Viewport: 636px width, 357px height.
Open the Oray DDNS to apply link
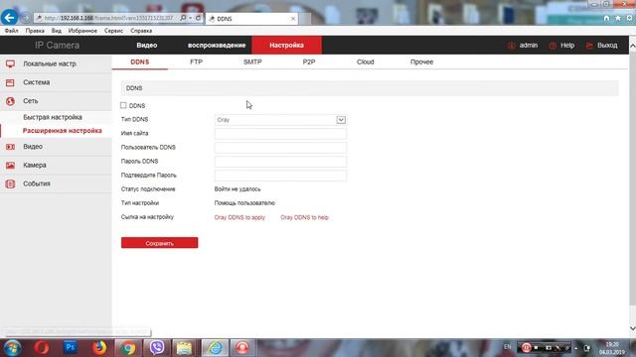[x=239, y=217]
